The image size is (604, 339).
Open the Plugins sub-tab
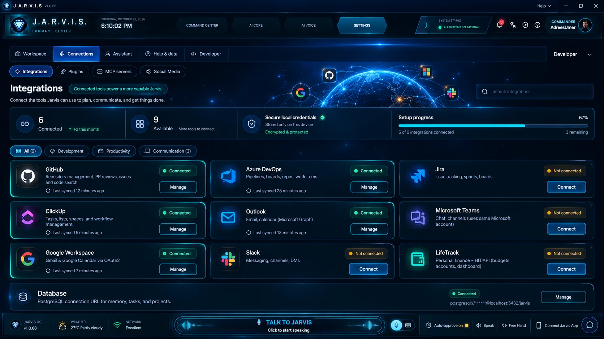tap(72, 71)
